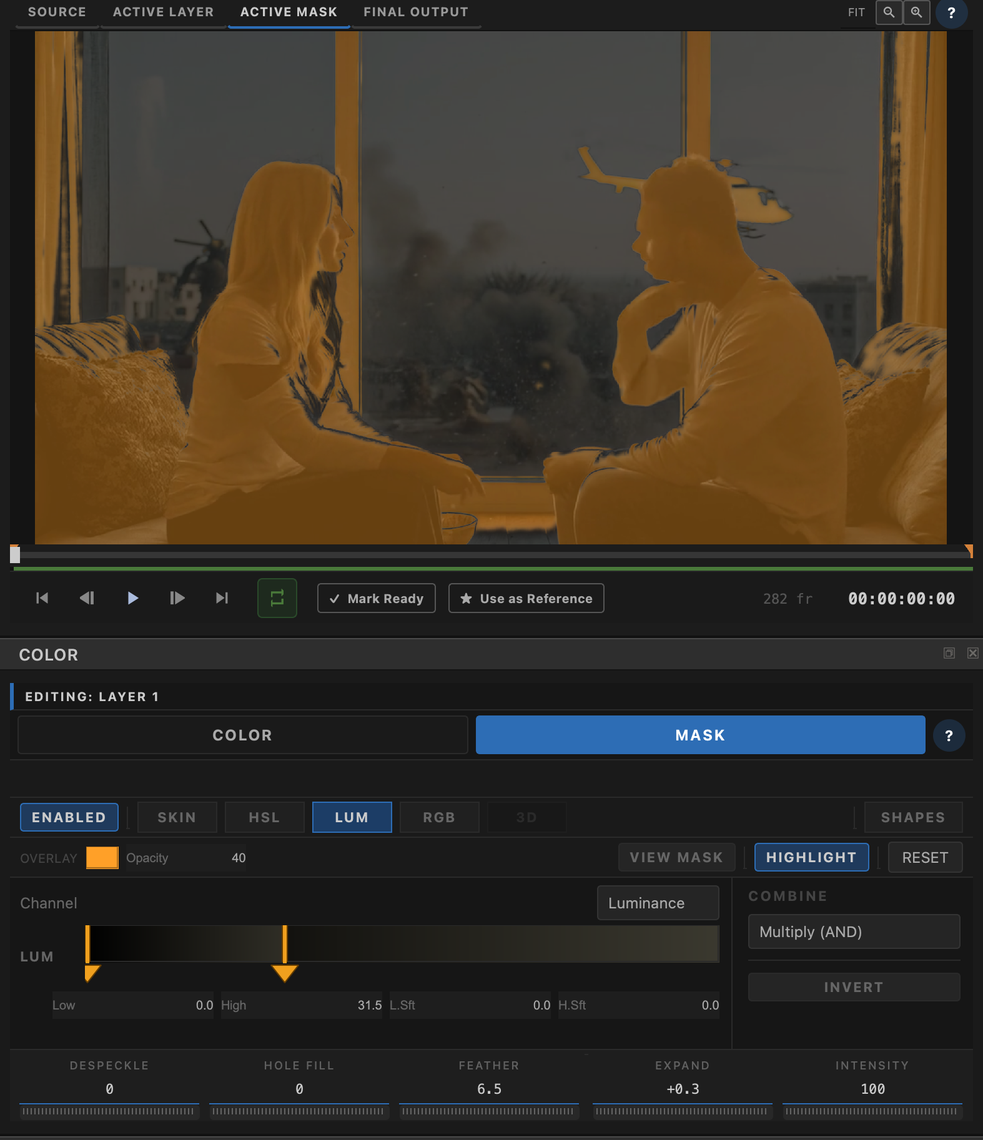Click the Despeckle slider track
The image size is (983, 1140).
[x=109, y=1111]
